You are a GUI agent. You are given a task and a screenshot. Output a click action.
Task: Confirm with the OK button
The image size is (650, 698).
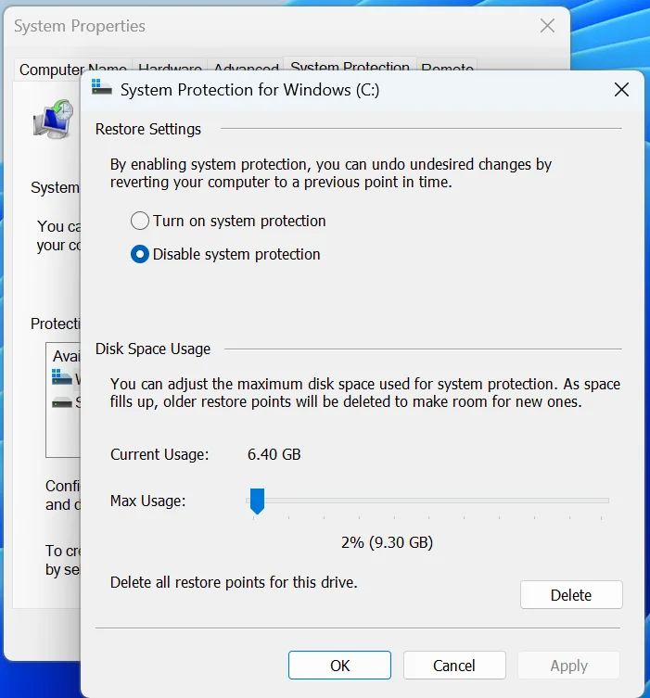[339, 666]
